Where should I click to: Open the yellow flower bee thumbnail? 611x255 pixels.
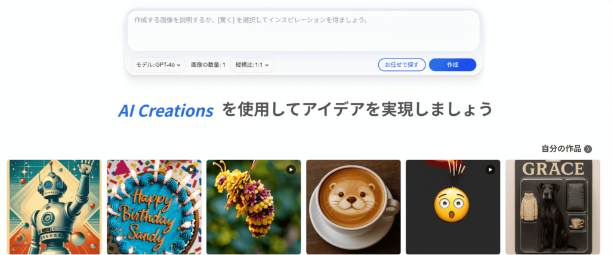254,207
